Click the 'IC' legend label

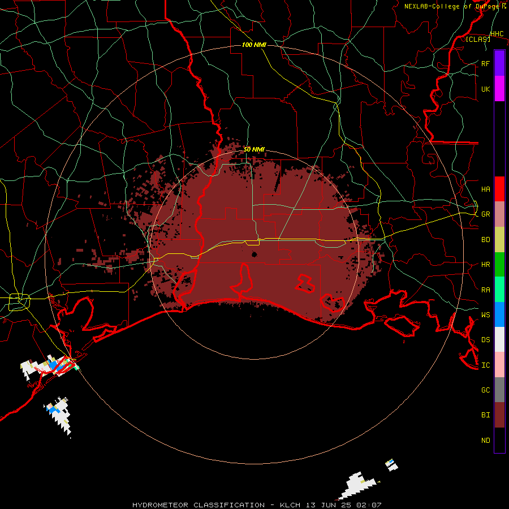point(485,365)
